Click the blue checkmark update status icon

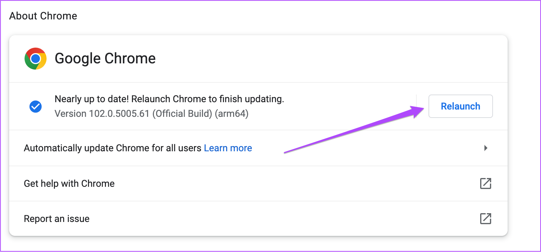pyautogui.click(x=36, y=107)
